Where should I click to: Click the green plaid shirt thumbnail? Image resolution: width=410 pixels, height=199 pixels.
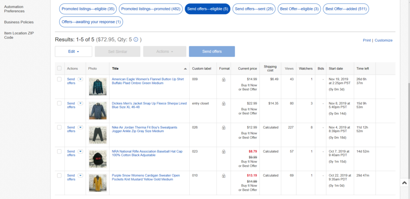(x=98, y=87)
